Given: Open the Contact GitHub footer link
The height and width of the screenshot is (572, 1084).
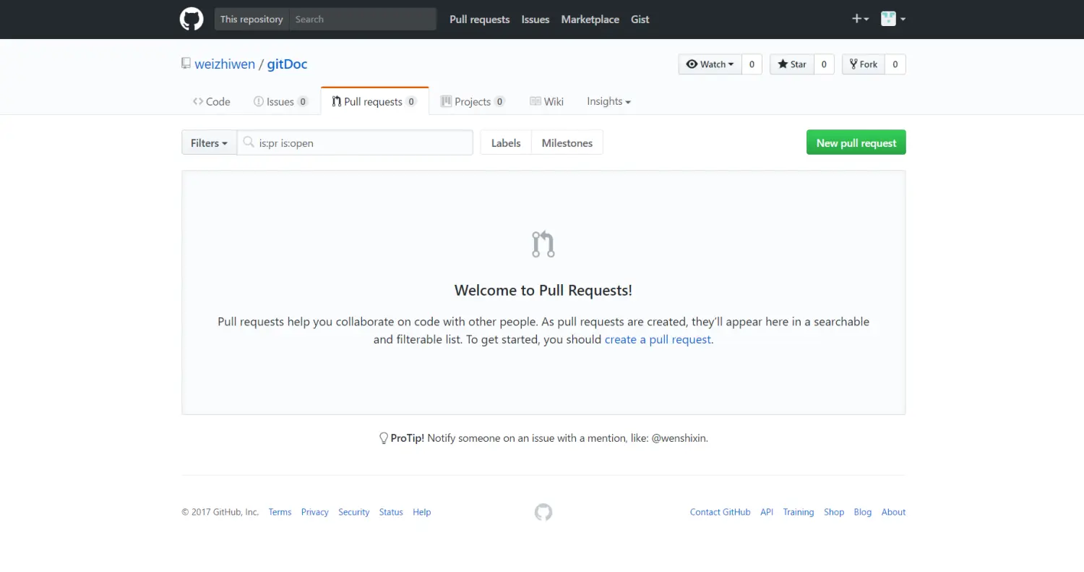Looking at the screenshot, I should pos(720,512).
